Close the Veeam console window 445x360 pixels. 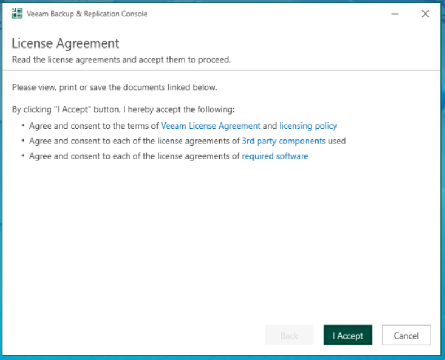point(425,14)
